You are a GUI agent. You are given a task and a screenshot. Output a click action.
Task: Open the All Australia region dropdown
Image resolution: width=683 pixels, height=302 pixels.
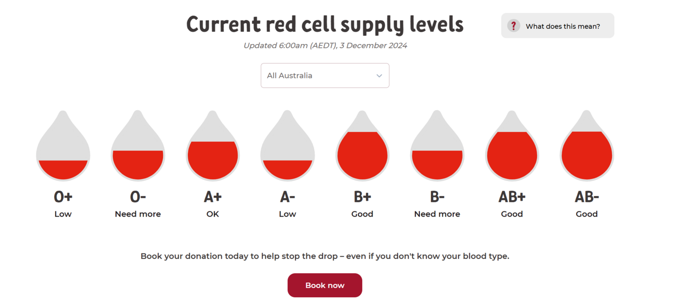[x=325, y=75]
